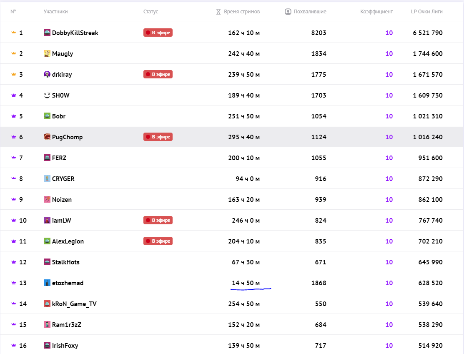The image size is (464, 354).
Task: Click league points value 6 521 790
Action: [x=428, y=33]
